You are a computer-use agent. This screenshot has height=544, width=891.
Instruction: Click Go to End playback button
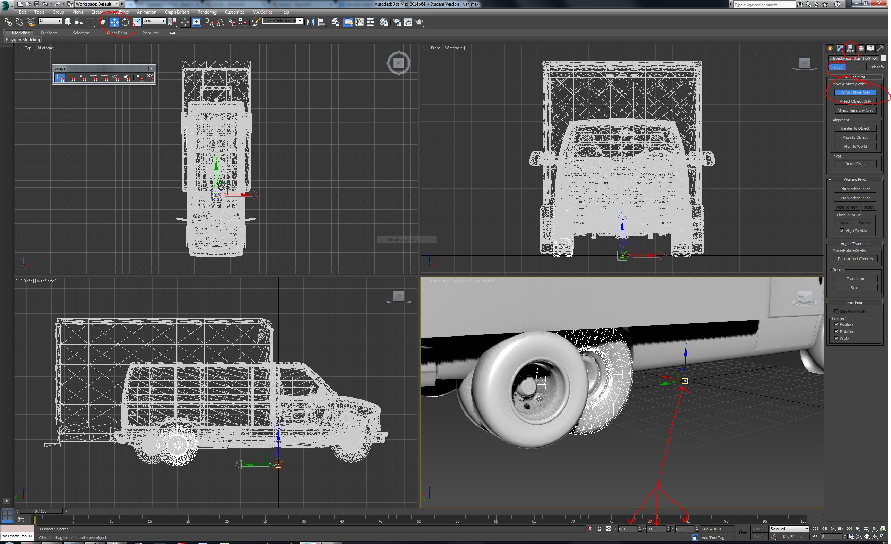(849, 529)
